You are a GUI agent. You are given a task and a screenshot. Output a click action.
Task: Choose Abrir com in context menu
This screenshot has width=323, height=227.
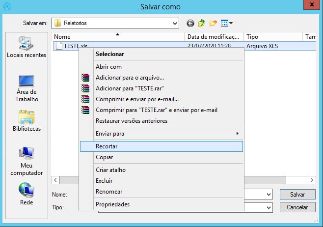click(x=161, y=67)
